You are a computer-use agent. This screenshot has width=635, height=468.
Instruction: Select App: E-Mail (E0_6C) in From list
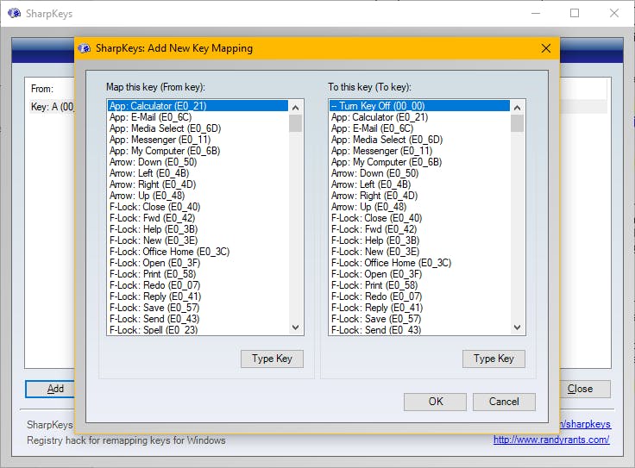click(198, 117)
